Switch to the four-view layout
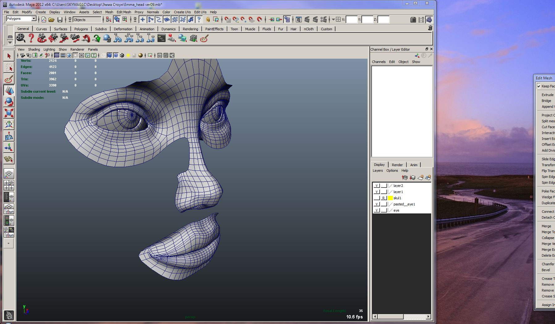The height and width of the screenshot is (324, 555). point(9,185)
